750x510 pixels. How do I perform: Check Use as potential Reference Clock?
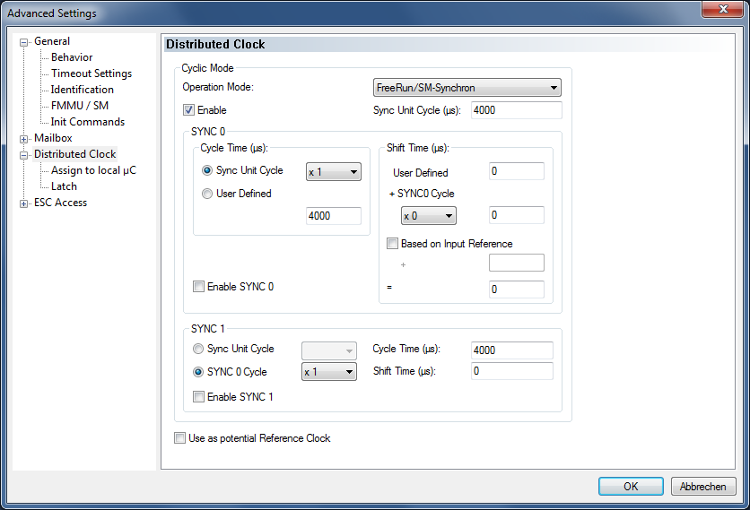pyautogui.click(x=179, y=437)
